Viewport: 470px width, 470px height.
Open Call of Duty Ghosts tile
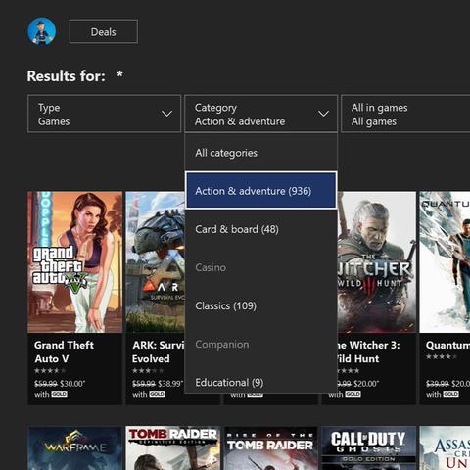pos(369,448)
